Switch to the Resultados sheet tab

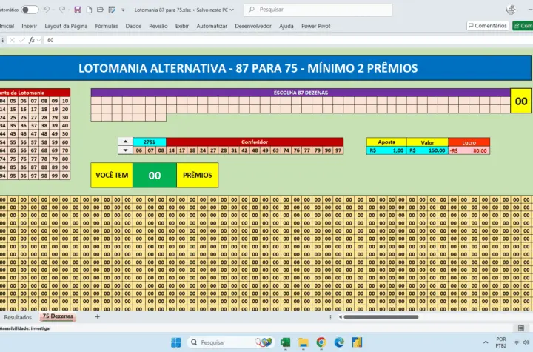[18, 317]
